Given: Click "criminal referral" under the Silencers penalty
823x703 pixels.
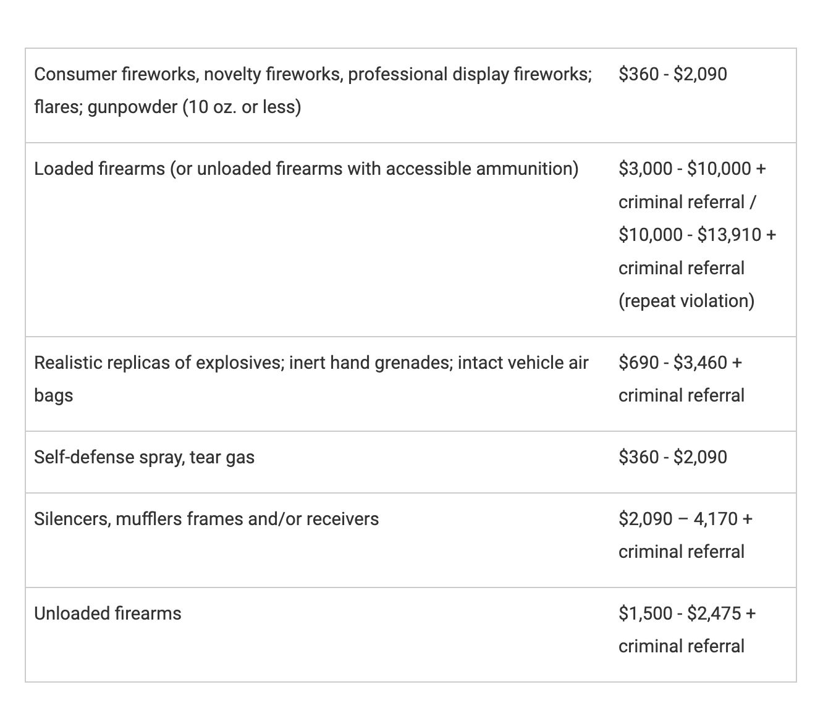Looking at the screenshot, I should [x=681, y=552].
